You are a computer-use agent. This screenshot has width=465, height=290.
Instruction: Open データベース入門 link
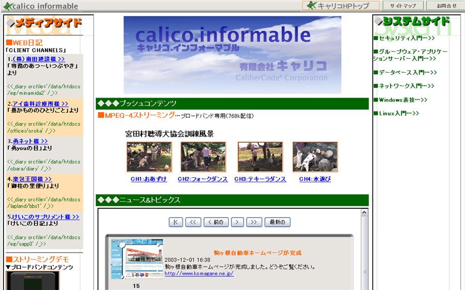405,72
